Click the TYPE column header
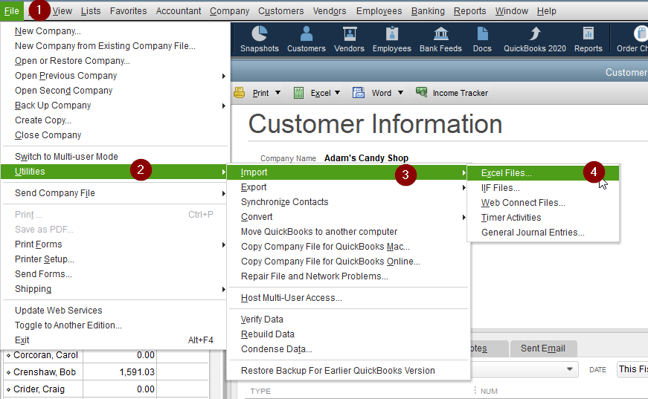This screenshot has height=399, width=648. click(260, 391)
